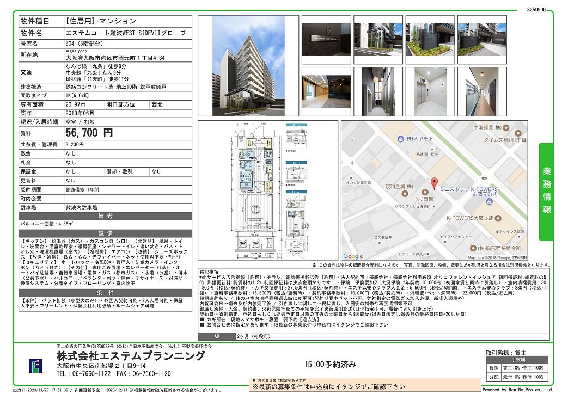Click room number 504 (5階部分)

point(84,44)
